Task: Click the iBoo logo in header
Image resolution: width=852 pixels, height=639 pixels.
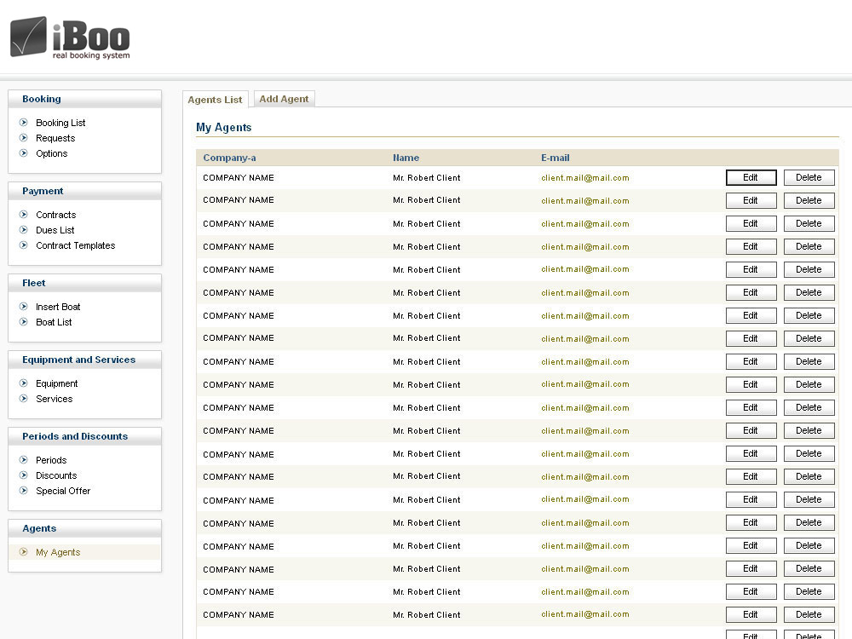Action: 70,38
